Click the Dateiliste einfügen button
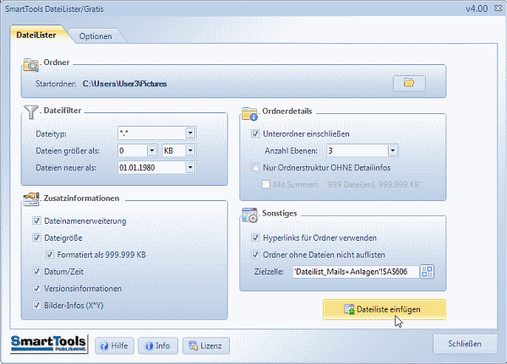Image resolution: width=507 pixels, height=364 pixels. click(384, 309)
